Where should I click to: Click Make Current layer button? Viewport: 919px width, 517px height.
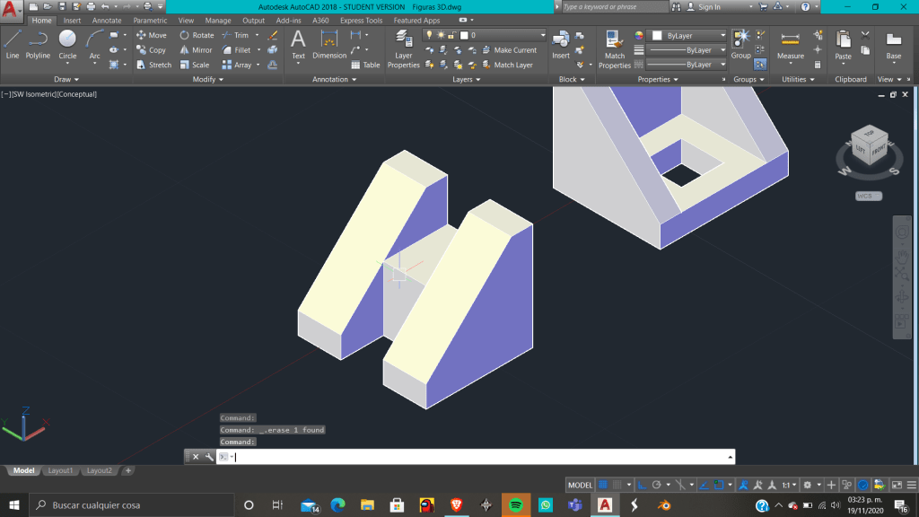pos(514,50)
